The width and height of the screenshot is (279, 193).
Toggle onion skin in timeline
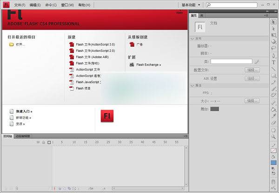click(x=60, y=188)
